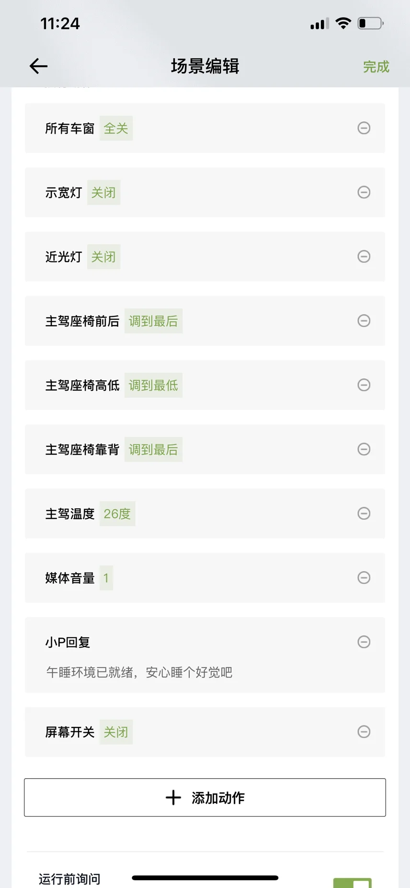This screenshot has height=888, width=410.
Task: Tap 完成 to finish editing
Action: point(376,67)
